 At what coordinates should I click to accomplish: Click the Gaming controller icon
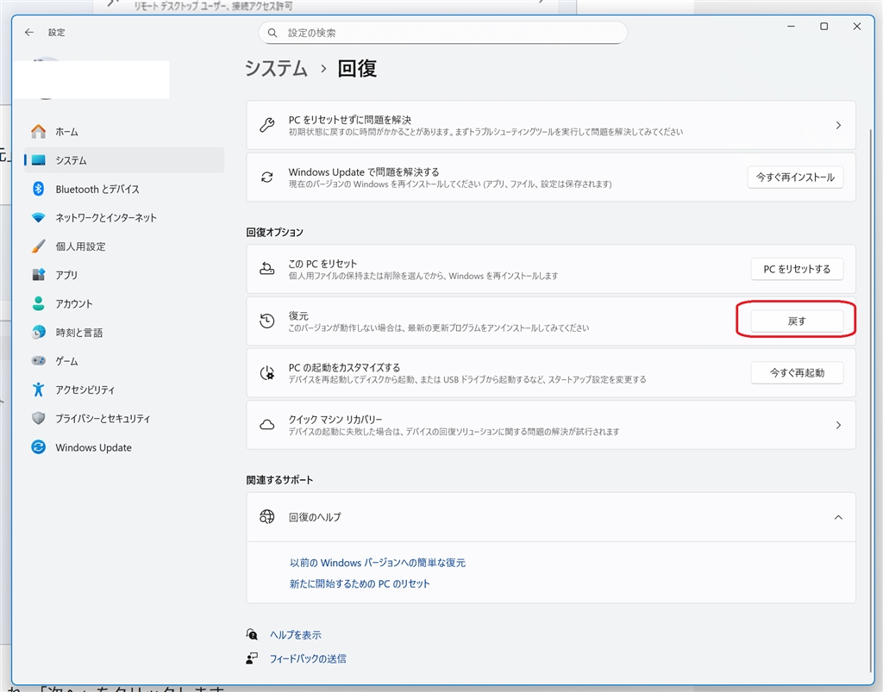point(38,360)
